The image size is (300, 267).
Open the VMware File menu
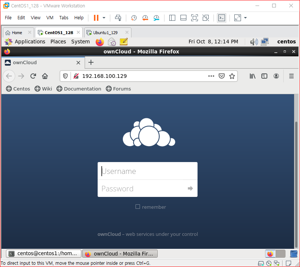click(8, 17)
